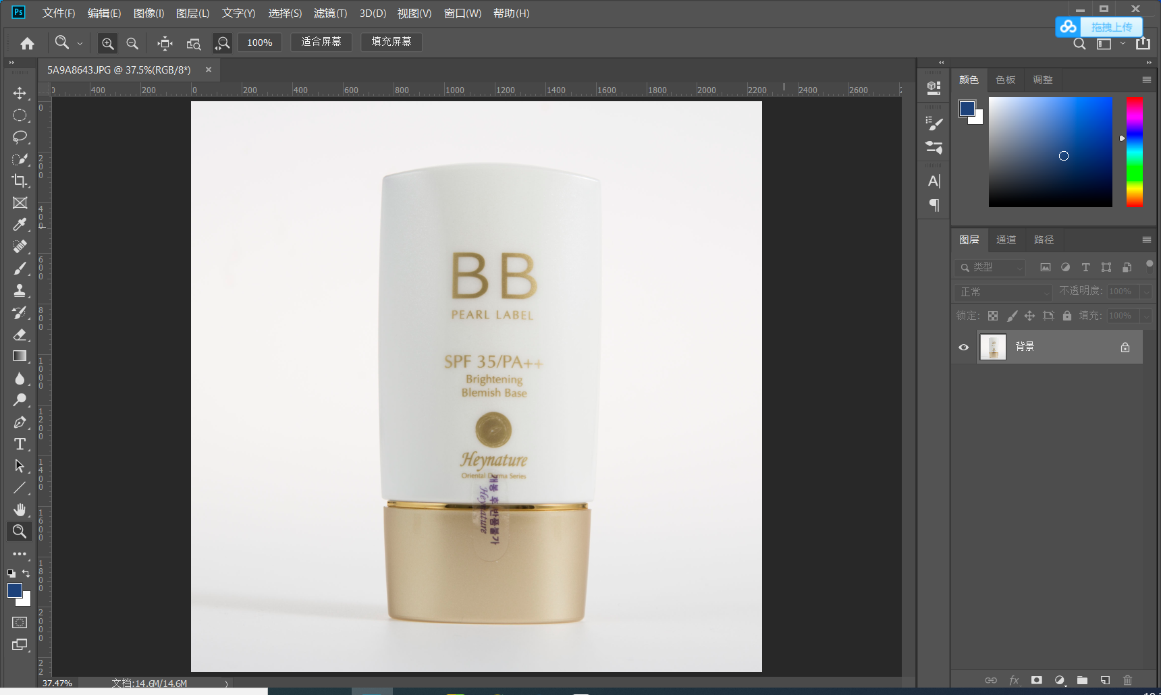Screen dimensions: 1161x695
Task: Create a new layer with the bottom icon
Action: click(x=1105, y=680)
